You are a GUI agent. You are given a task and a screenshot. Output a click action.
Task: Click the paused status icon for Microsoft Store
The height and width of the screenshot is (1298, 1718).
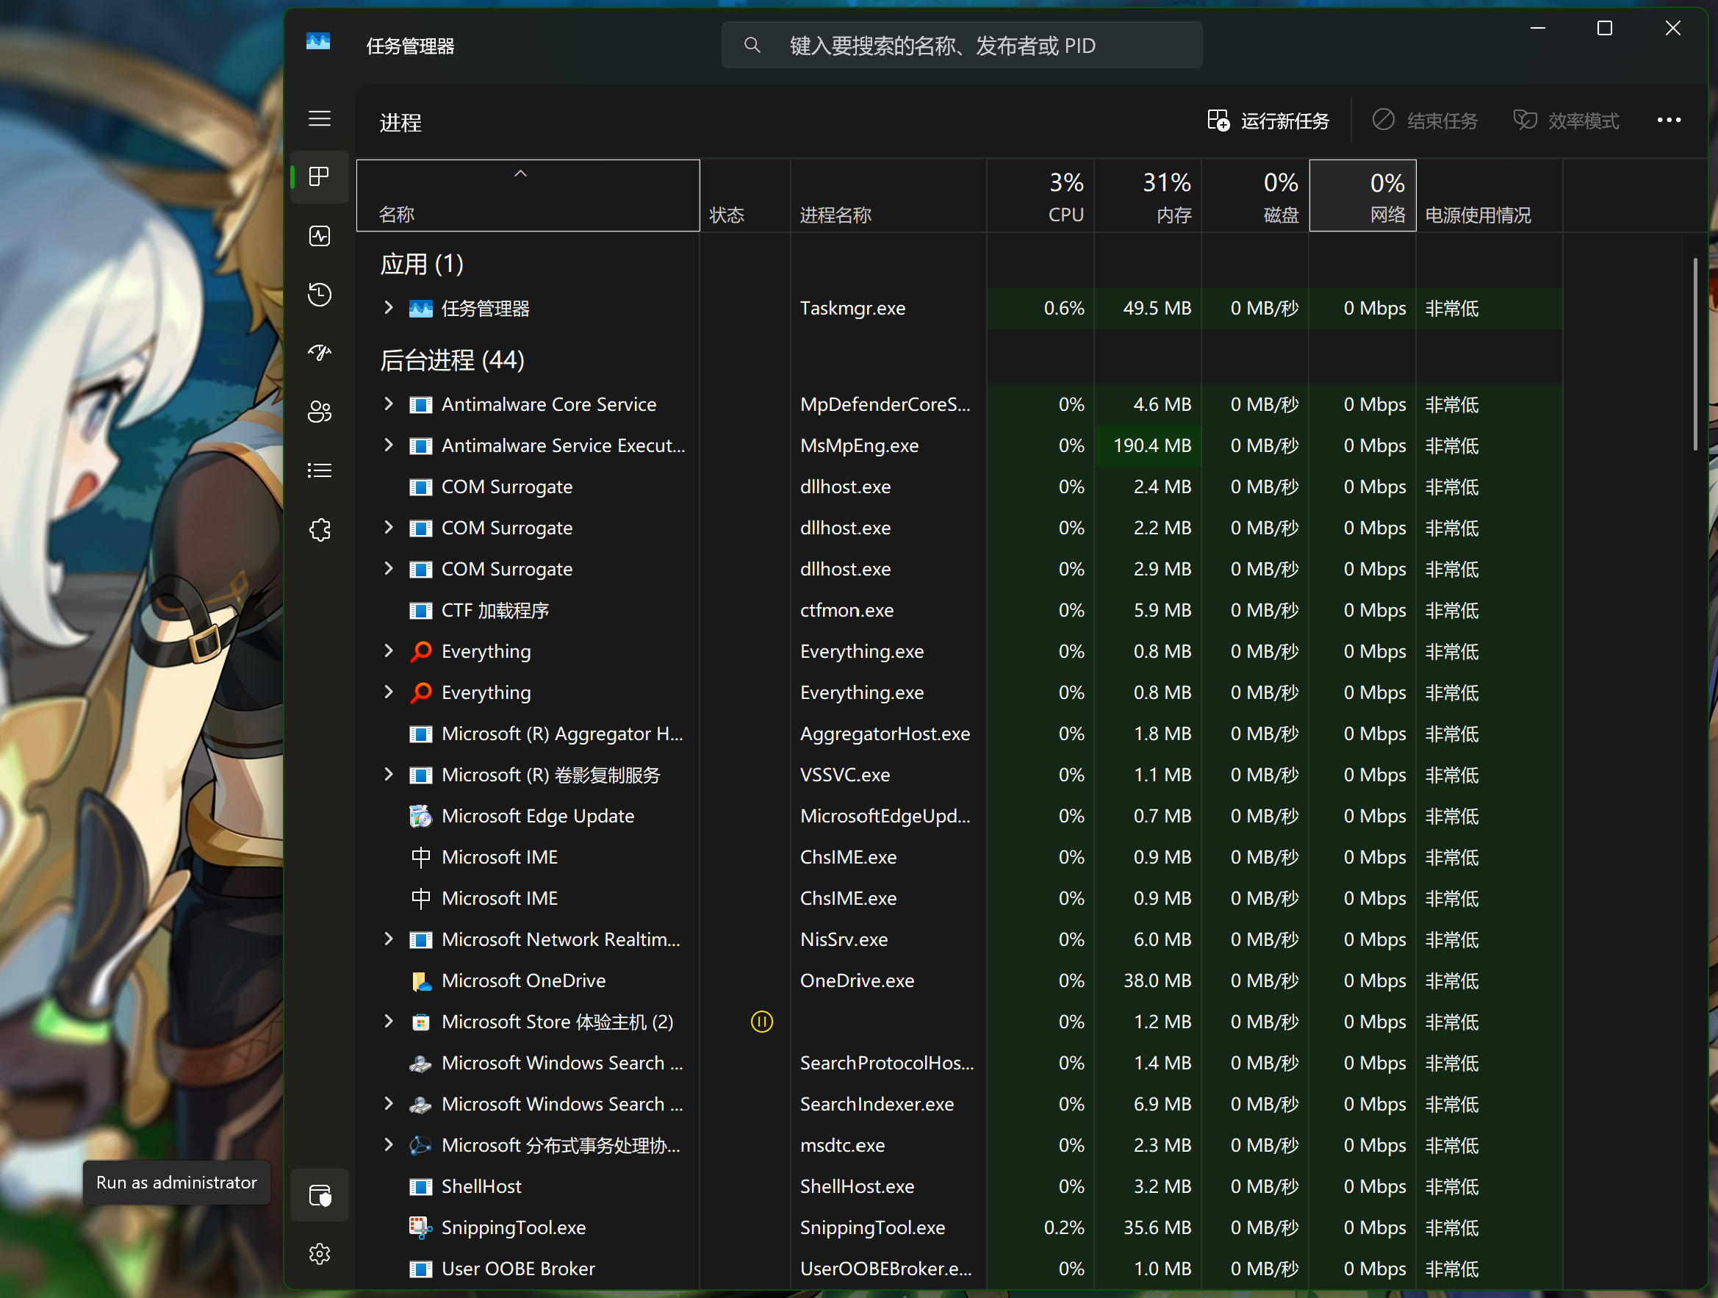[x=761, y=1022]
